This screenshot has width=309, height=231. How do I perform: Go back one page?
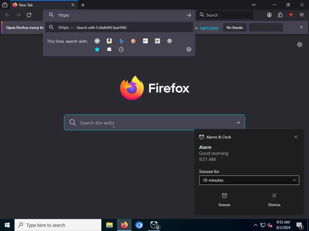pyautogui.click(x=7, y=15)
